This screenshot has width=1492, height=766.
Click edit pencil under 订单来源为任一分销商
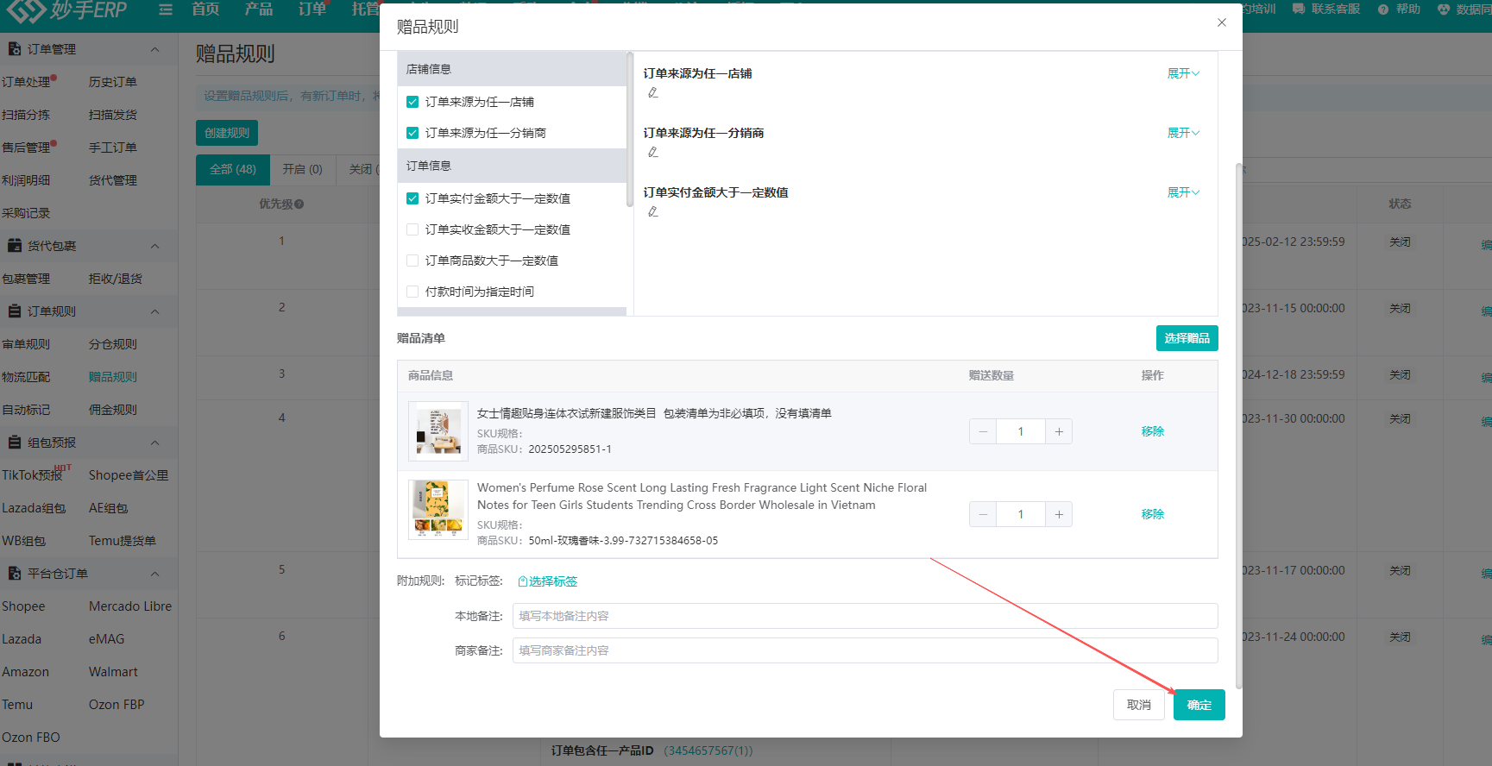[653, 152]
